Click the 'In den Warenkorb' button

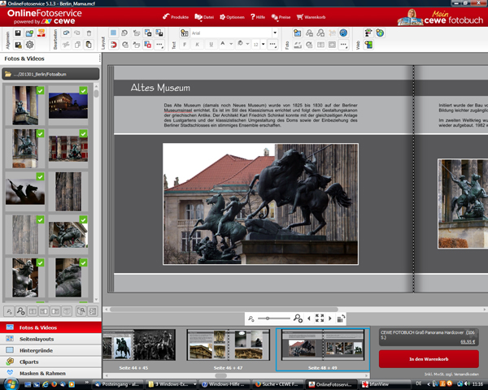click(429, 359)
